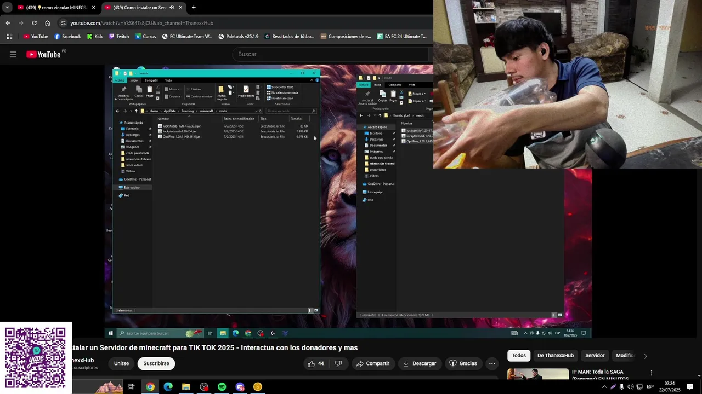Open the notification center icon
This screenshot has height=394, width=702.
(690, 387)
